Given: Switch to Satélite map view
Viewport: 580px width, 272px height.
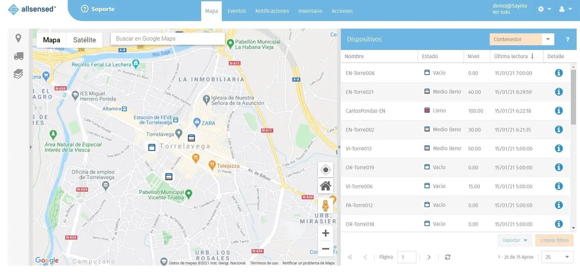Looking at the screenshot, I should 84,40.
